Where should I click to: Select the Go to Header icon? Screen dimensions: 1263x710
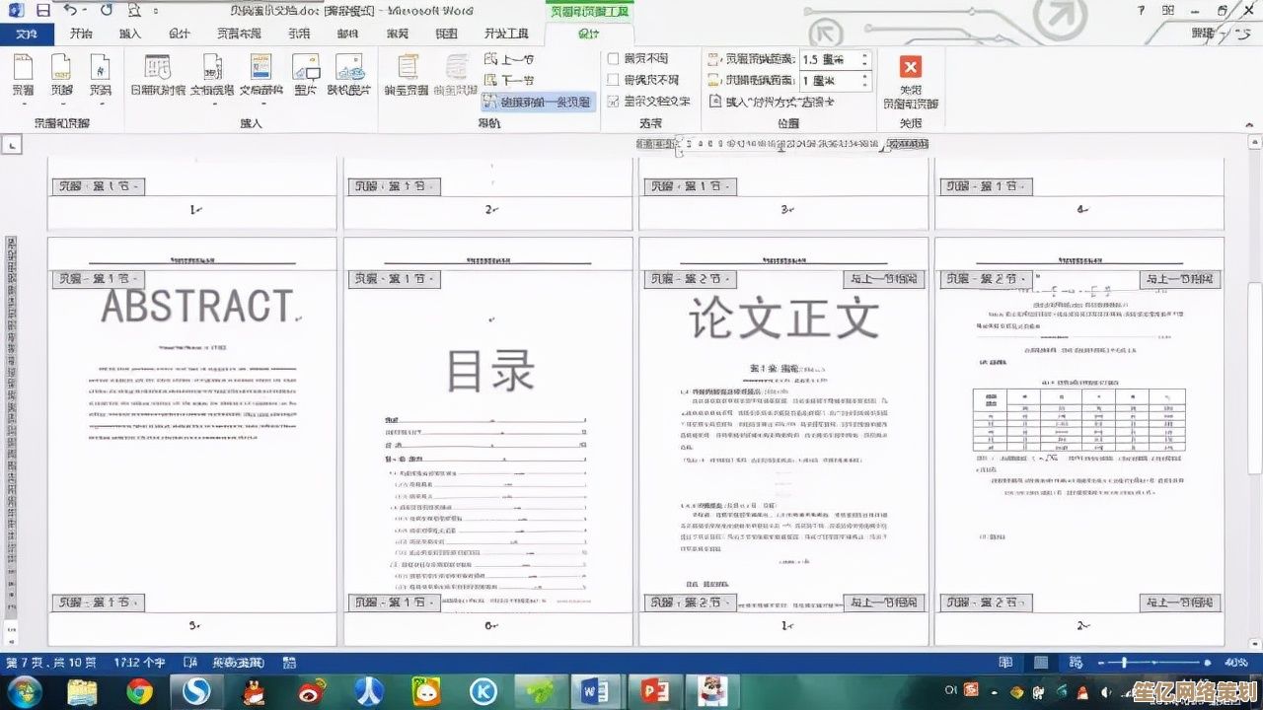point(408,74)
